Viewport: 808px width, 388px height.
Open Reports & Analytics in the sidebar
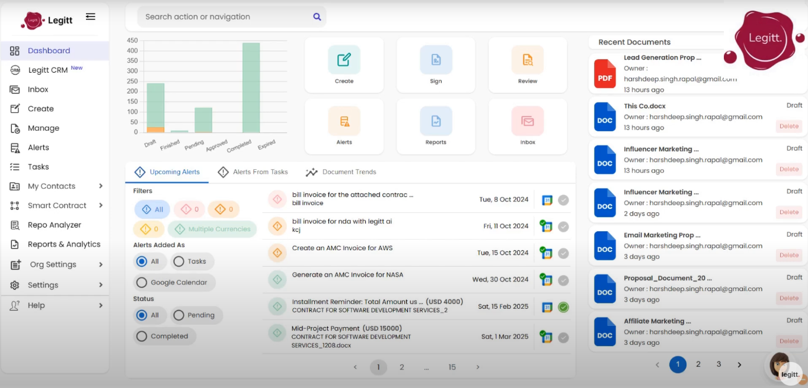point(55,244)
